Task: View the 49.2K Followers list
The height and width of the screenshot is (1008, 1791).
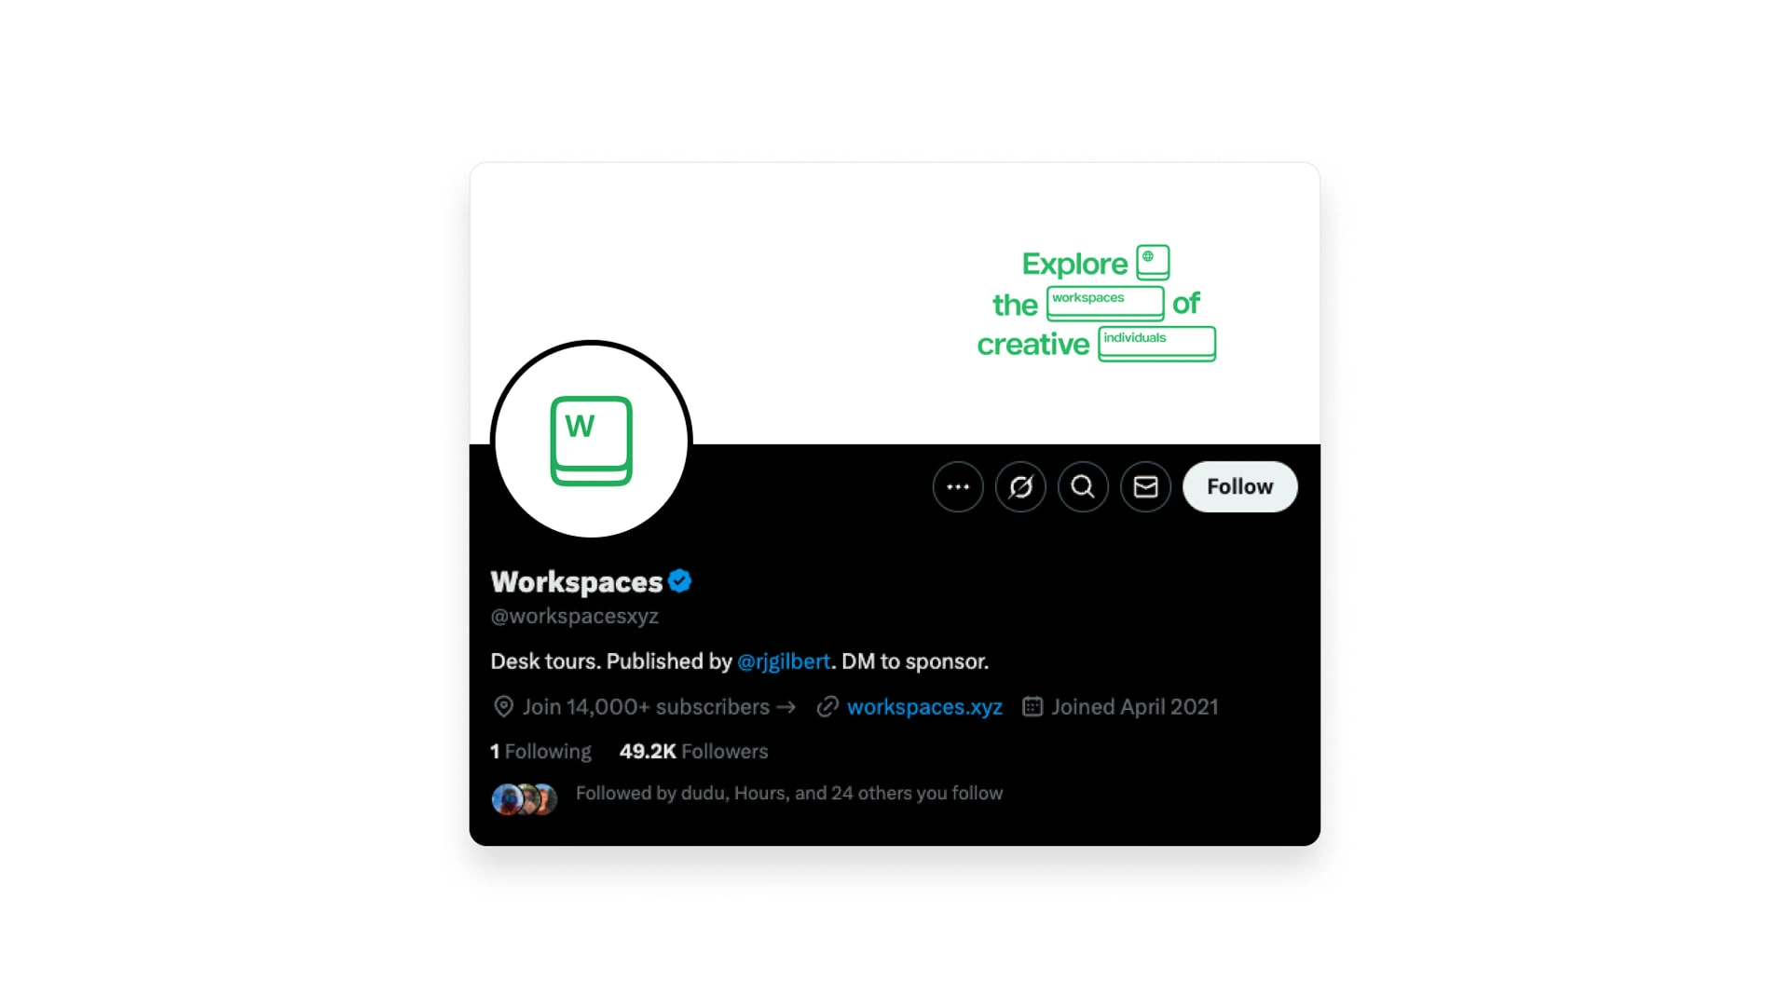Action: point(693,752)
